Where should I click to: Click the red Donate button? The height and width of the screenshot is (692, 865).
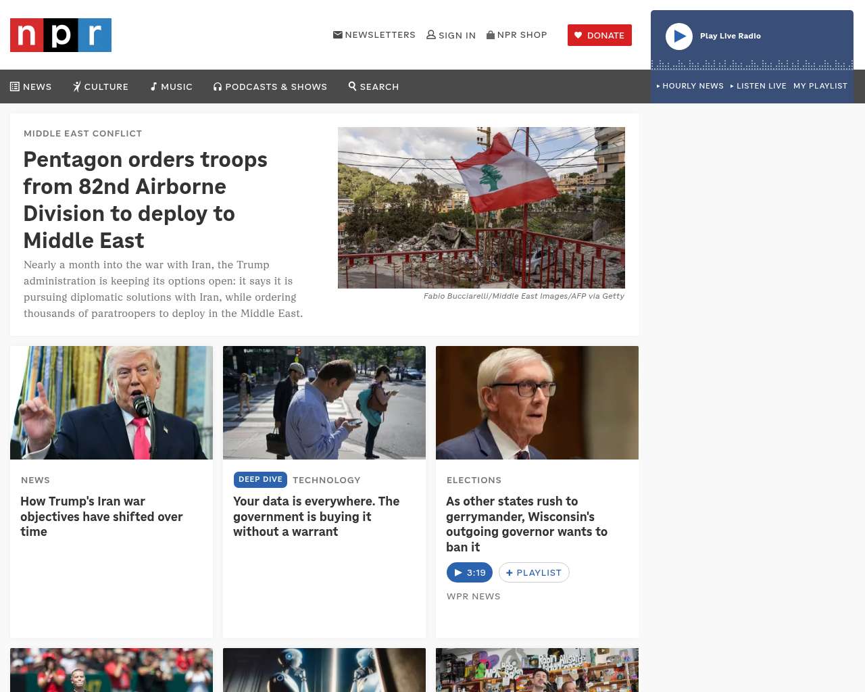(x=599, y=35)
